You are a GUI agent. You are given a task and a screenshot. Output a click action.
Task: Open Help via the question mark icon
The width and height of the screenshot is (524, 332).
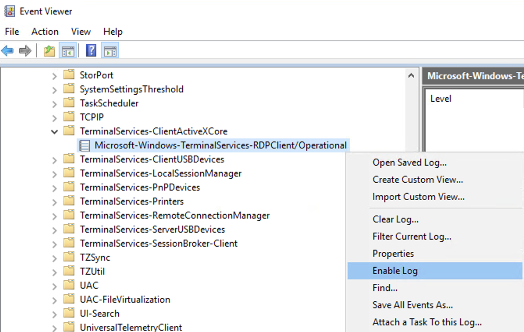click(91, 51)
